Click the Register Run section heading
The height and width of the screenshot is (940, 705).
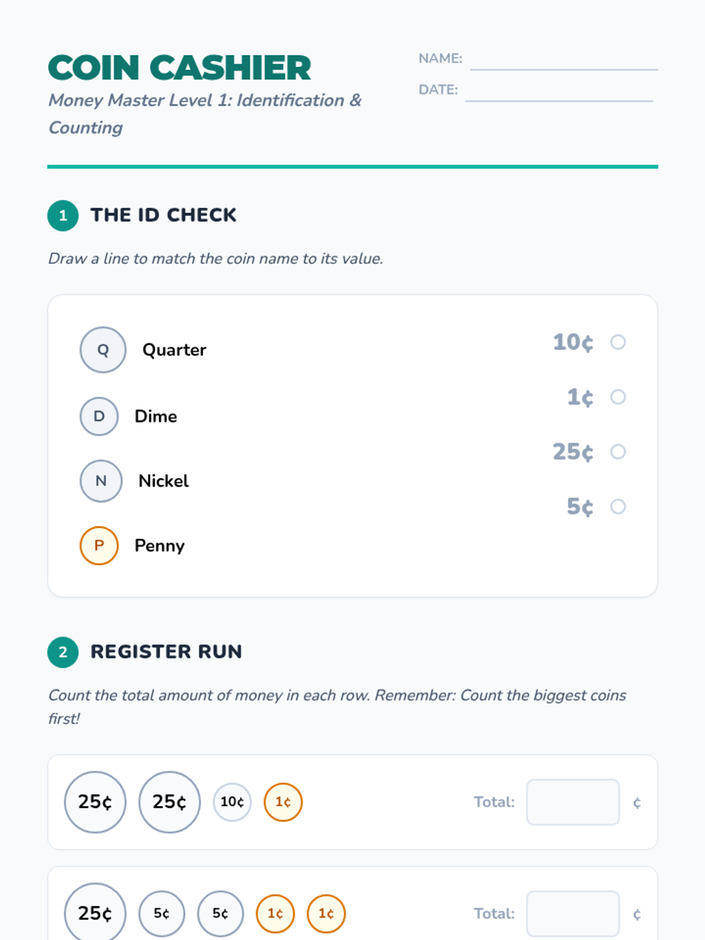pyautogui.click(x=166, y=652)
